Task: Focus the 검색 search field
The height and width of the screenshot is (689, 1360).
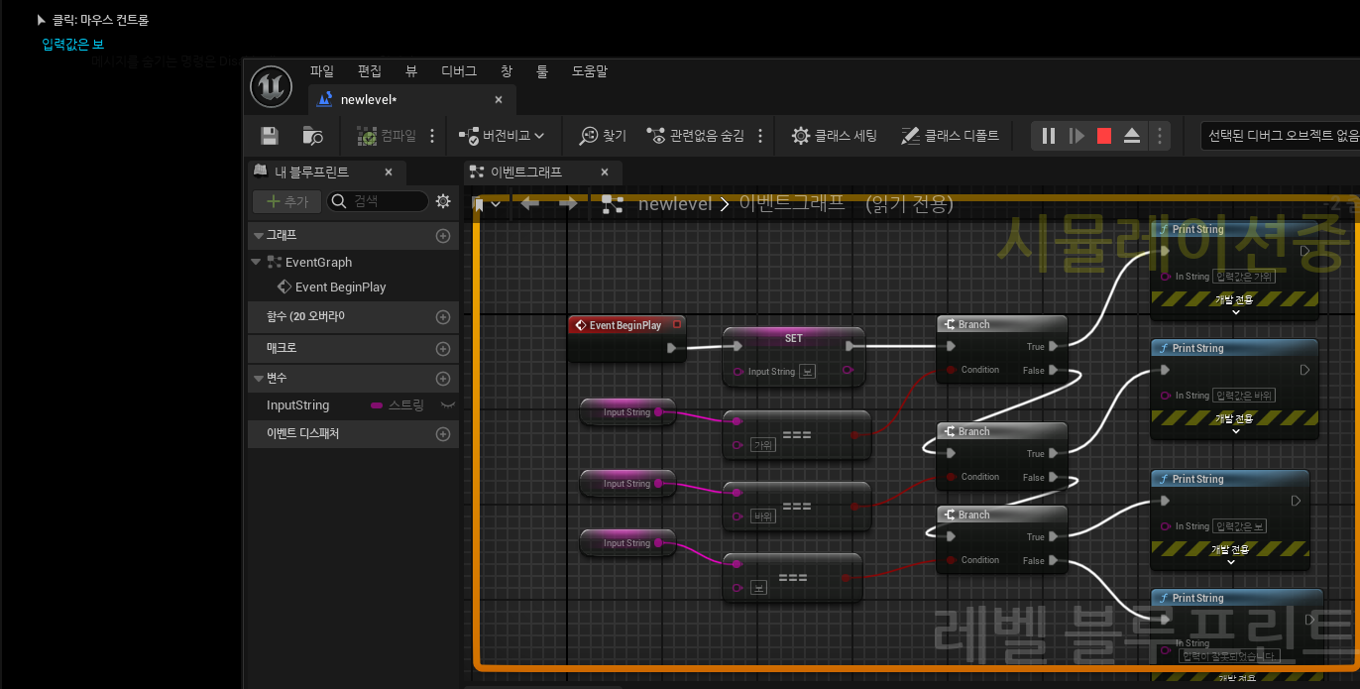Action: [x=378, y=201]
